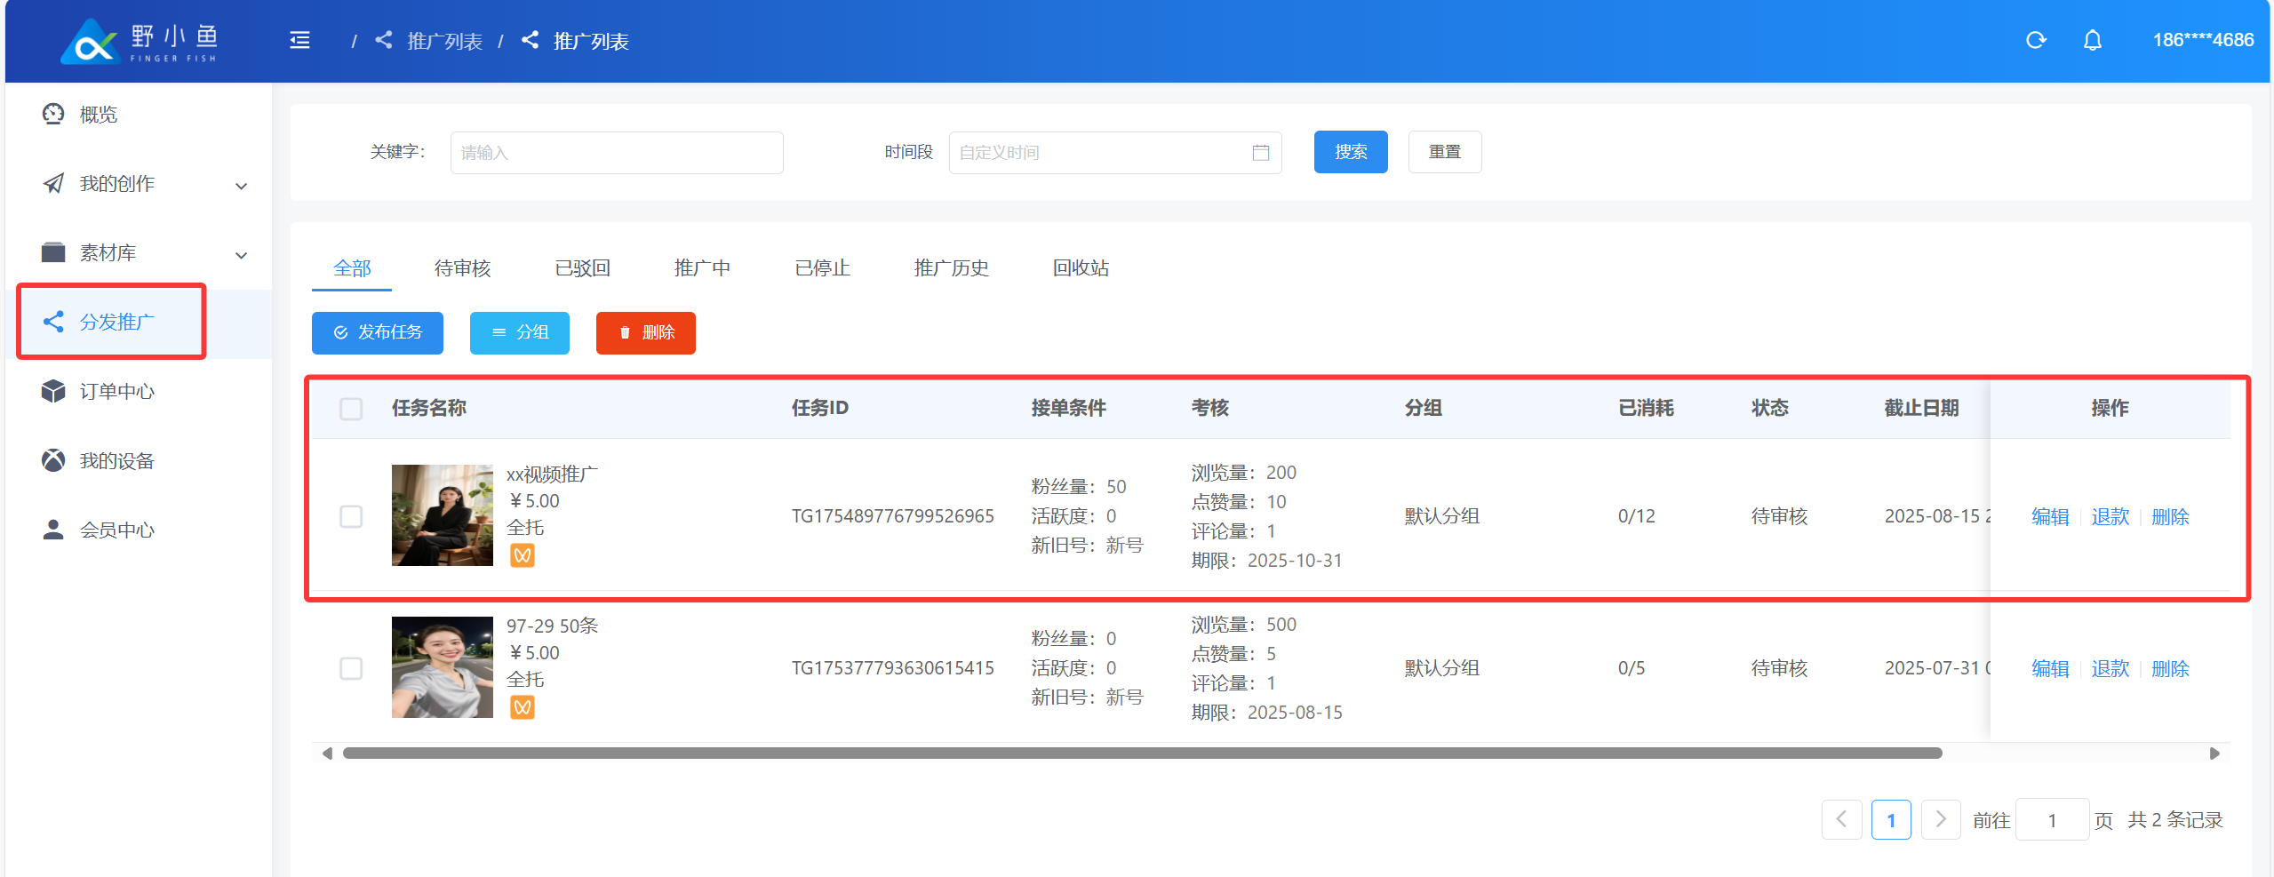Click the calendar icon in time range field
Image resolution: width=2274 pixels, height=877 pixels.
(1260, 153)
